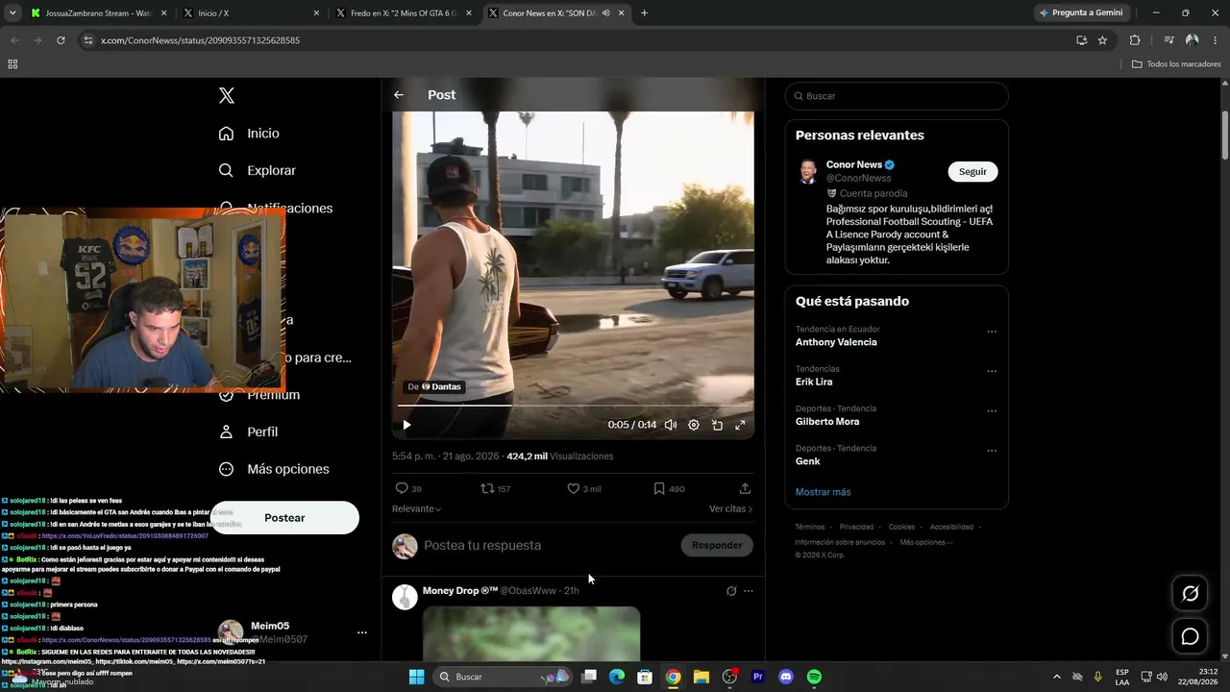
Task: Switch video to picture-in-picture mode
Action: pos(717,425)
